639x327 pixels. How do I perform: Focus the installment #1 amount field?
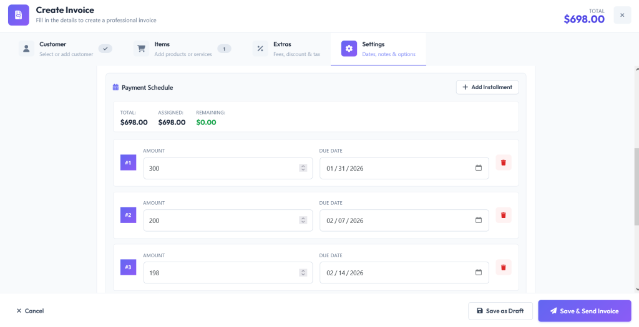[228, 168]
